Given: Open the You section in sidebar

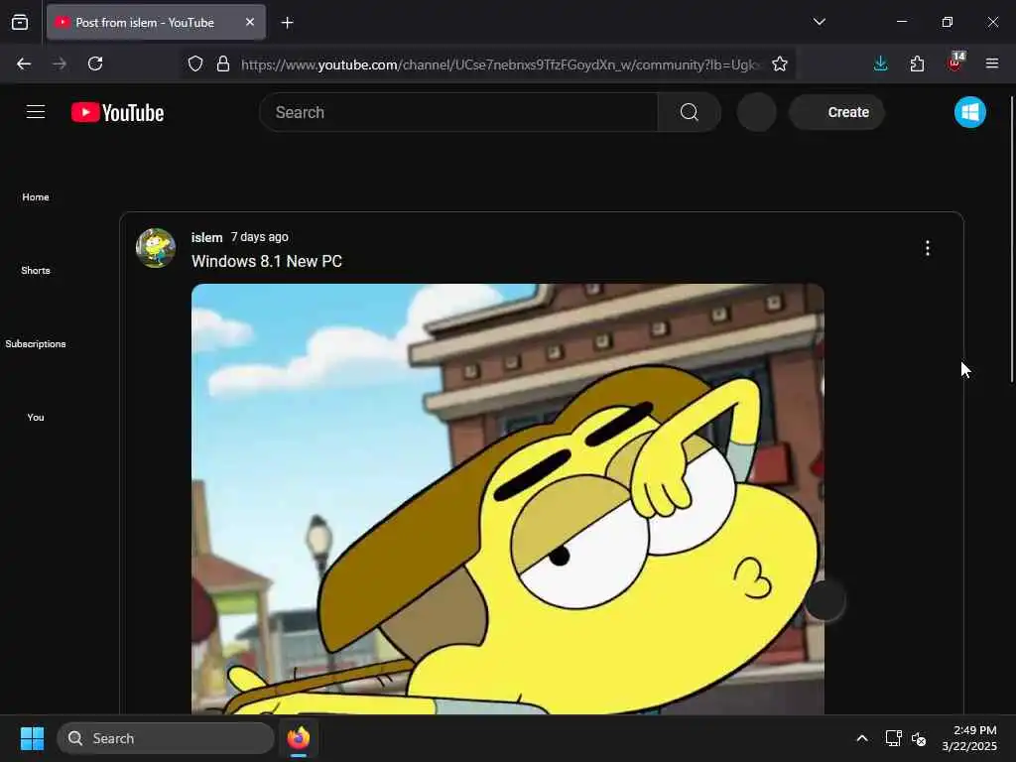Looking at the screenshot, I should [x=36, y=418].
